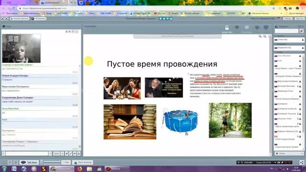This screenshot has width=306, height=172.
Task: Click the last icon in chat input toolbar
Action: 78,154
